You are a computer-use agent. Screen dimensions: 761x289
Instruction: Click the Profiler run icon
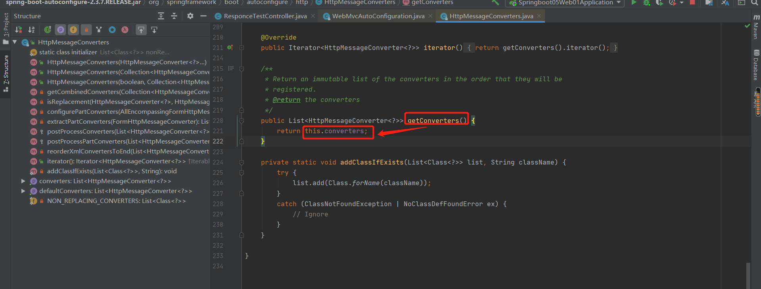coord(673,2)
